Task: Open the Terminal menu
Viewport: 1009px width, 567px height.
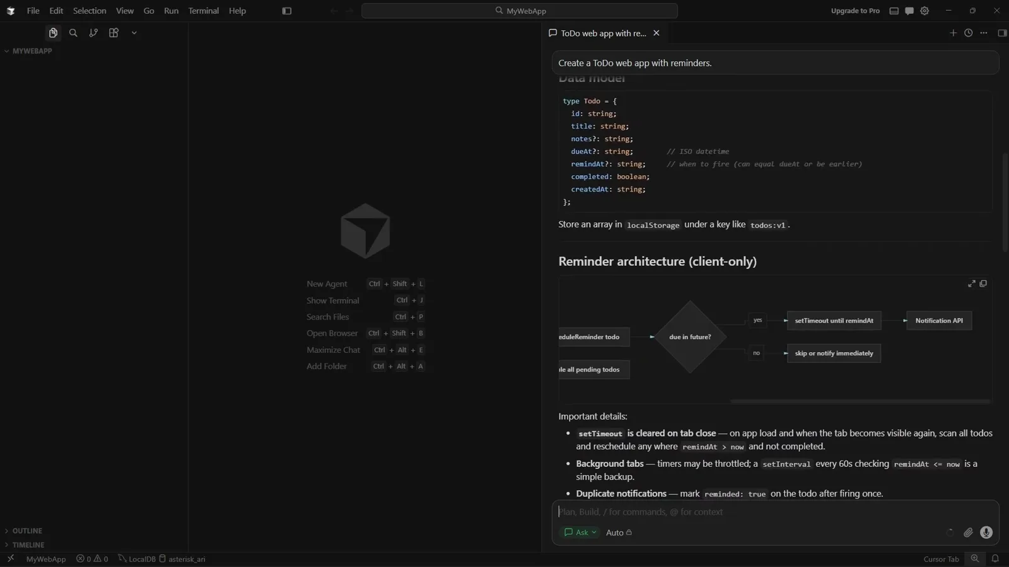Action: click(203, 11)
